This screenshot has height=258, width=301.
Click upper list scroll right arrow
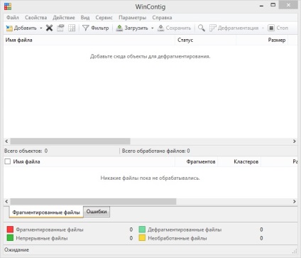(x=295, y=141)
